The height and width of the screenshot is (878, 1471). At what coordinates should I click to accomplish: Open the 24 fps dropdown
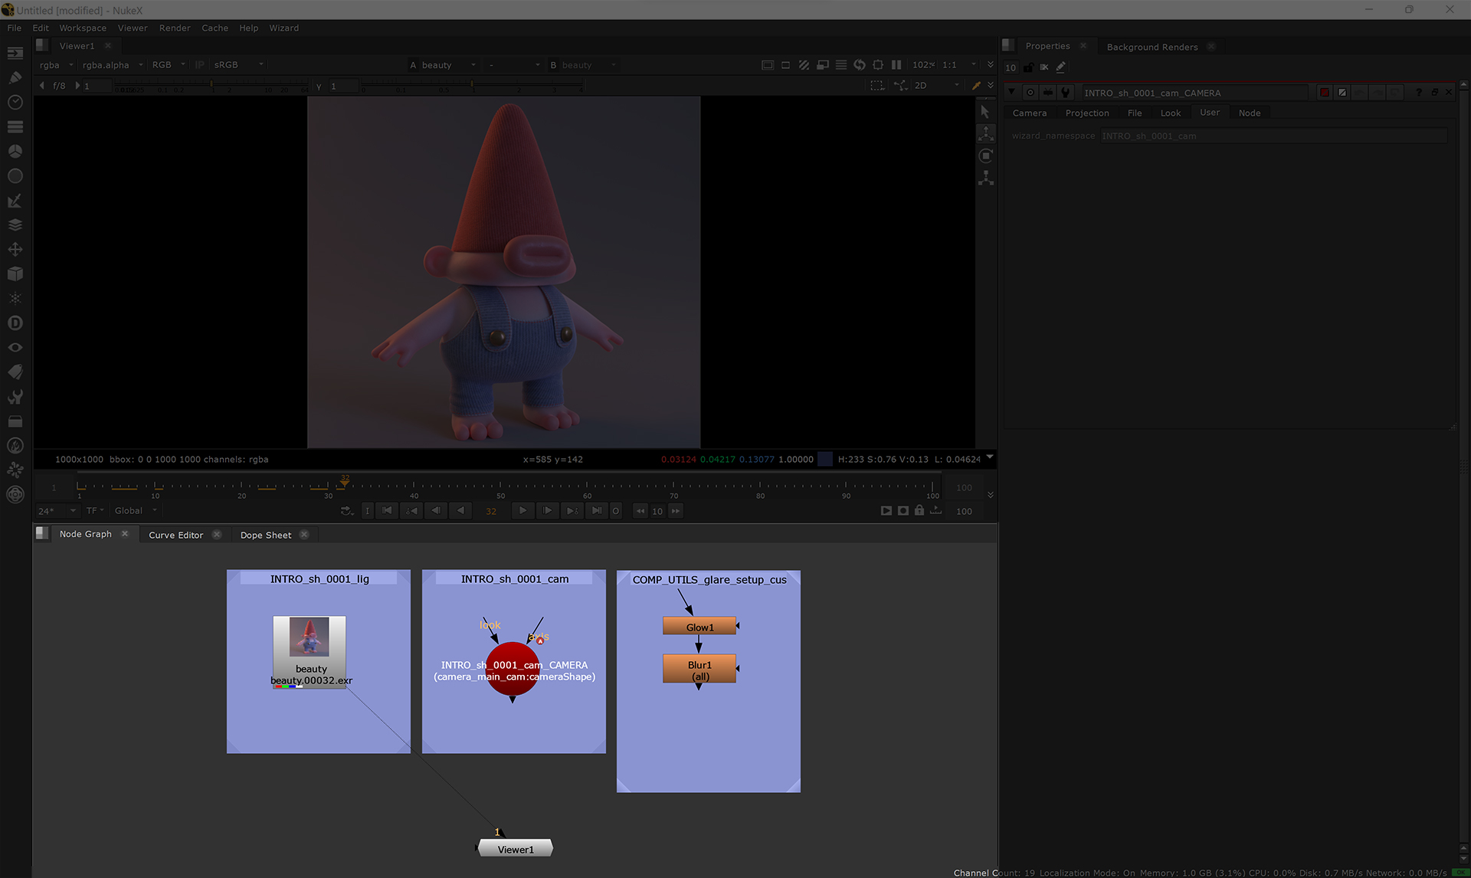(57, 511)
